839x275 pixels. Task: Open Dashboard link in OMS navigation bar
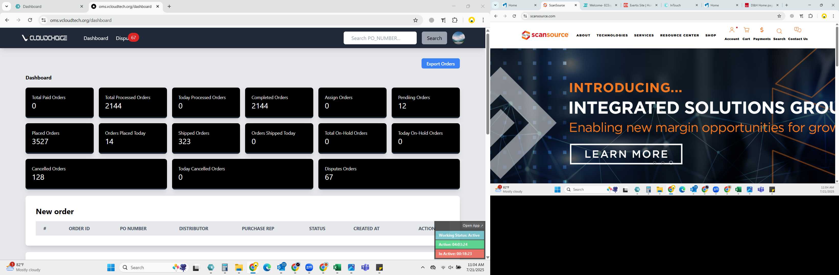(x=96, y=38)
